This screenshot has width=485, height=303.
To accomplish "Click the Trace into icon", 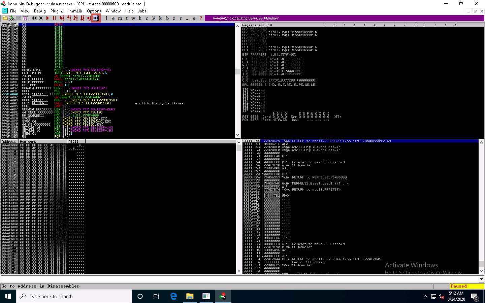I will coord(75,18).
